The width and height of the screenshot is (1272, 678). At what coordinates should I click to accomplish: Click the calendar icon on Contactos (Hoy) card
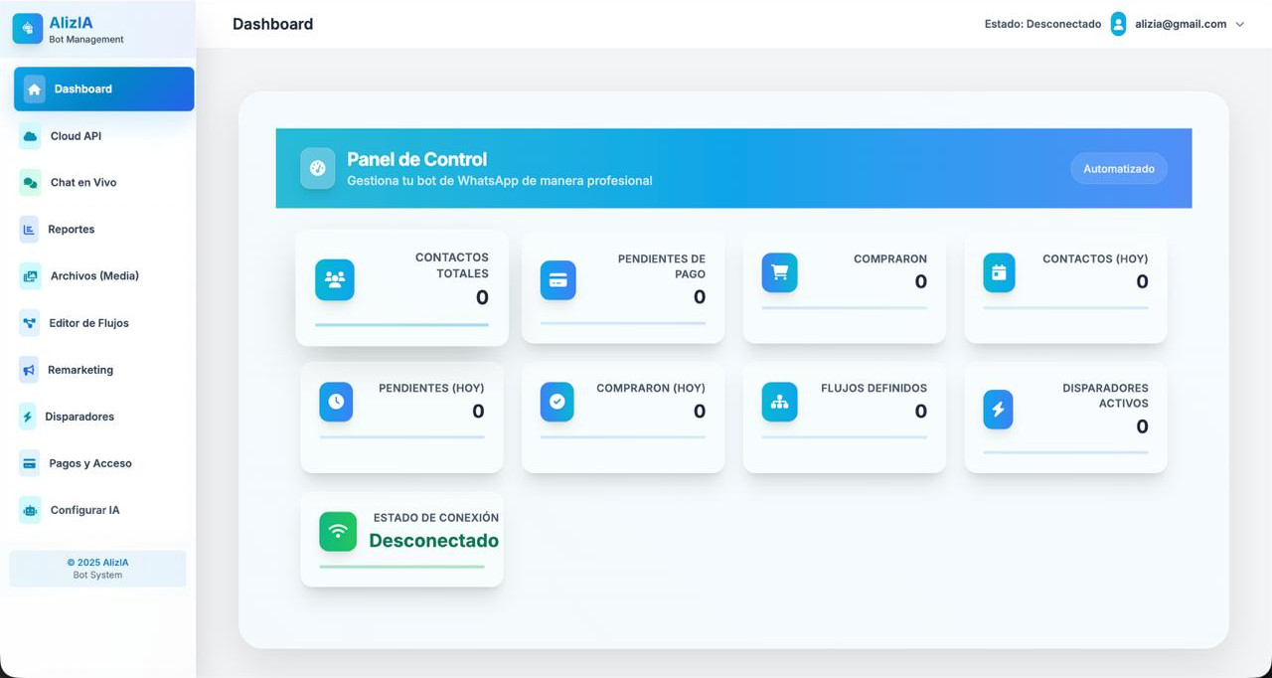pyautogui.click(x=999, y=272)
